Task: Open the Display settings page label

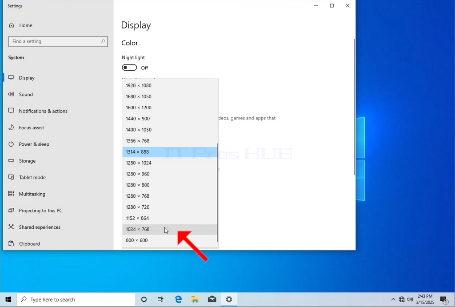Action: [x=27, y=78]
